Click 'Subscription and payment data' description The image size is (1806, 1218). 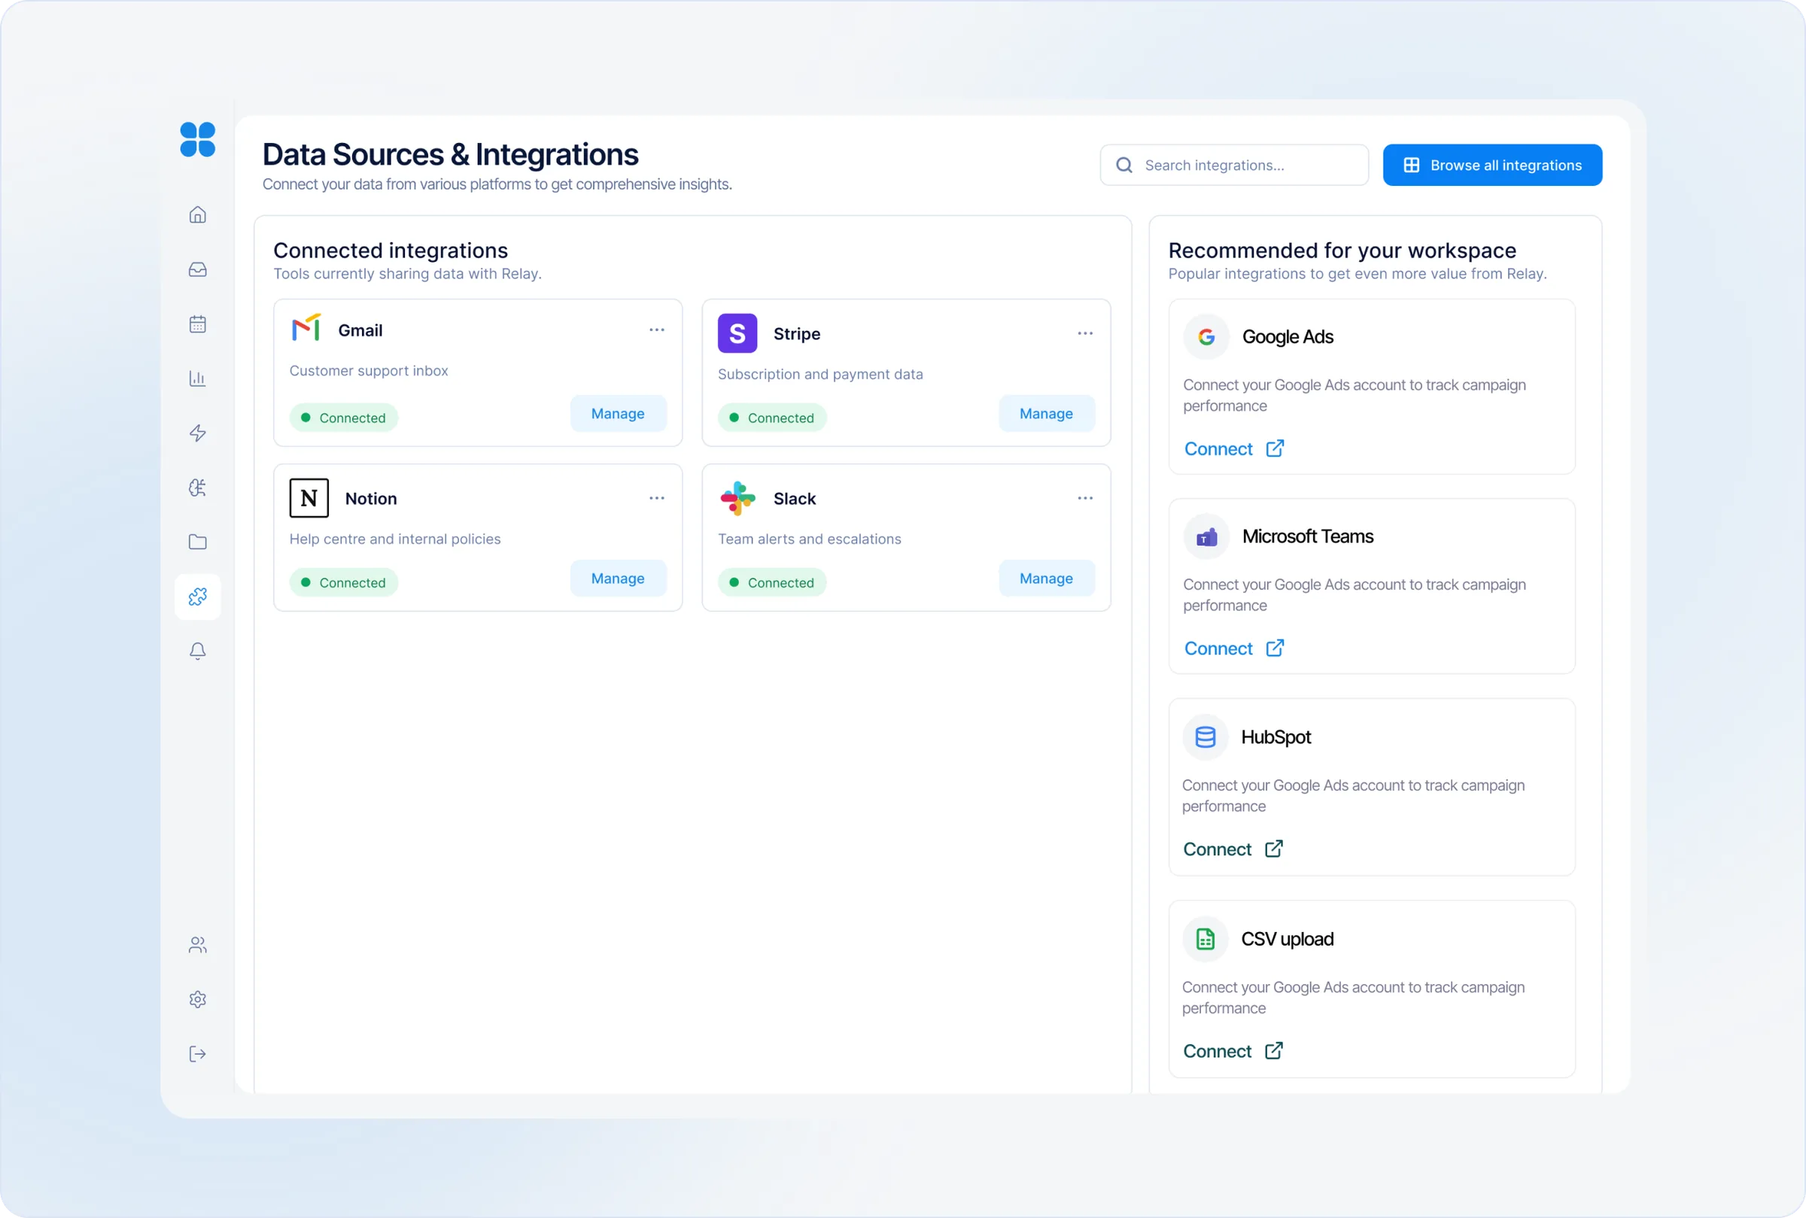(x=820, y=374)
